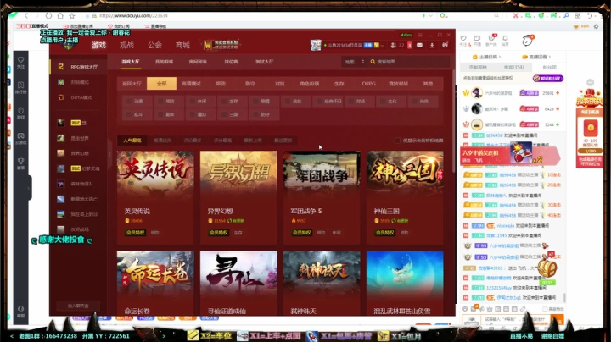Open the 命运长卷 map thumbnail
This screenshot has width=611, height=342.
155,273
